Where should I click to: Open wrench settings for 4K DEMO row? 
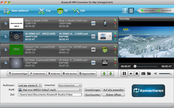point(115,33)
